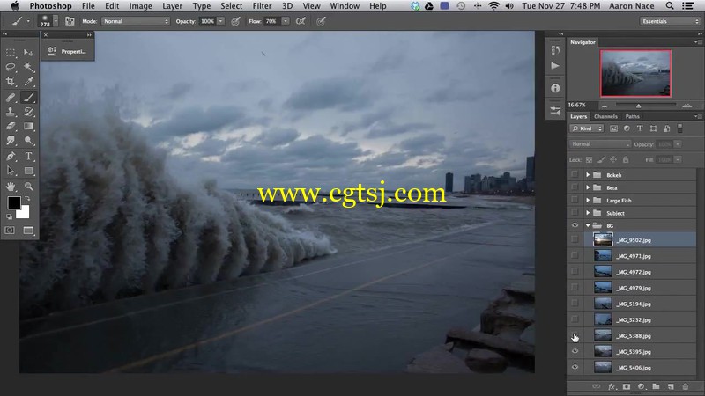Select the Magic Wand tool

(28, 68)
